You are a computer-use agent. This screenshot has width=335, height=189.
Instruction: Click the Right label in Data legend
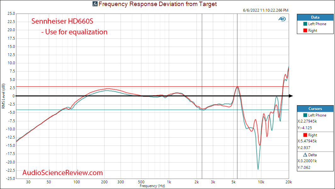pyautogui.click(x=313, y=31)
